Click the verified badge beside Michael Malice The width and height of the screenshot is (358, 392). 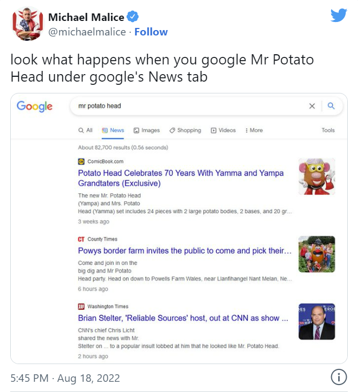coord(133,17)
